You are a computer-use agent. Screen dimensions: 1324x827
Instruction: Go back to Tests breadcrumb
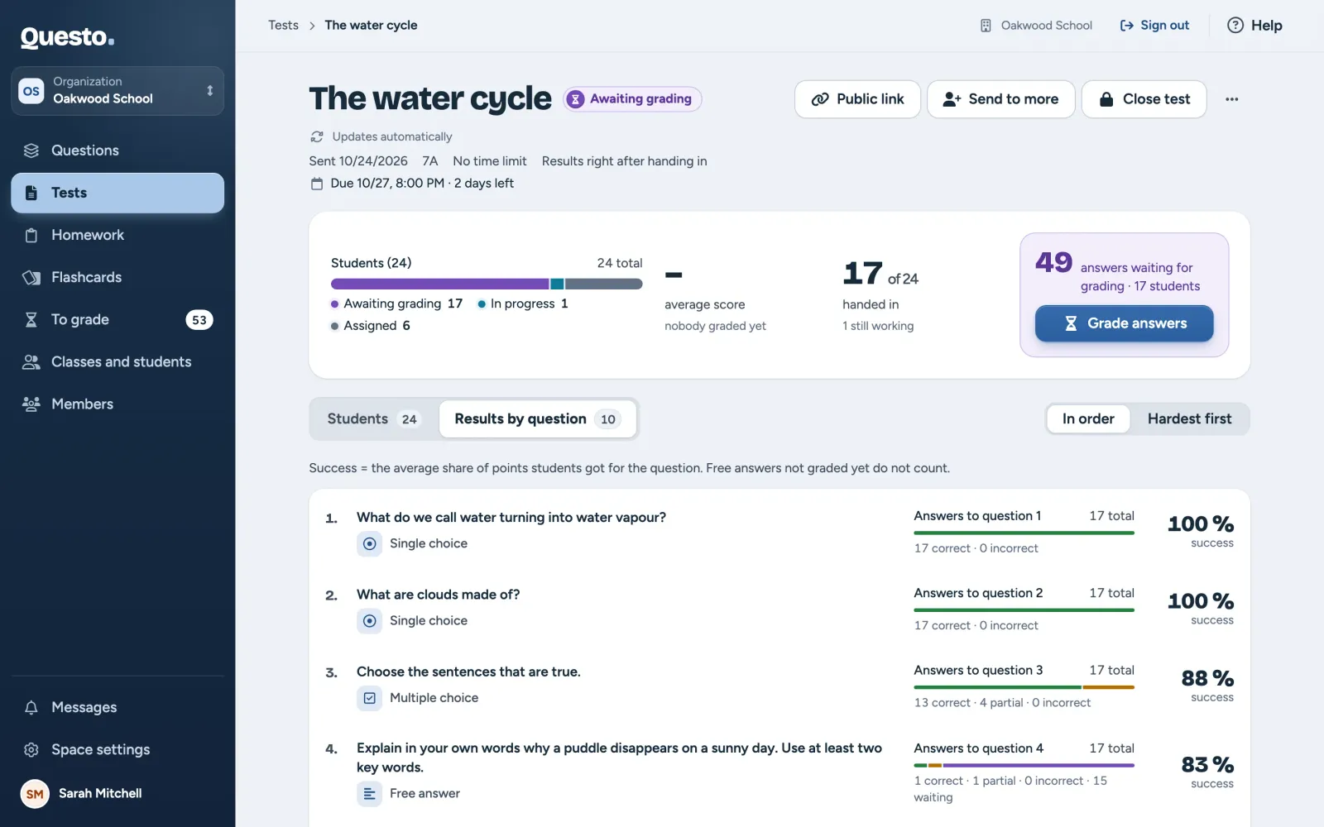click(283, 25)
